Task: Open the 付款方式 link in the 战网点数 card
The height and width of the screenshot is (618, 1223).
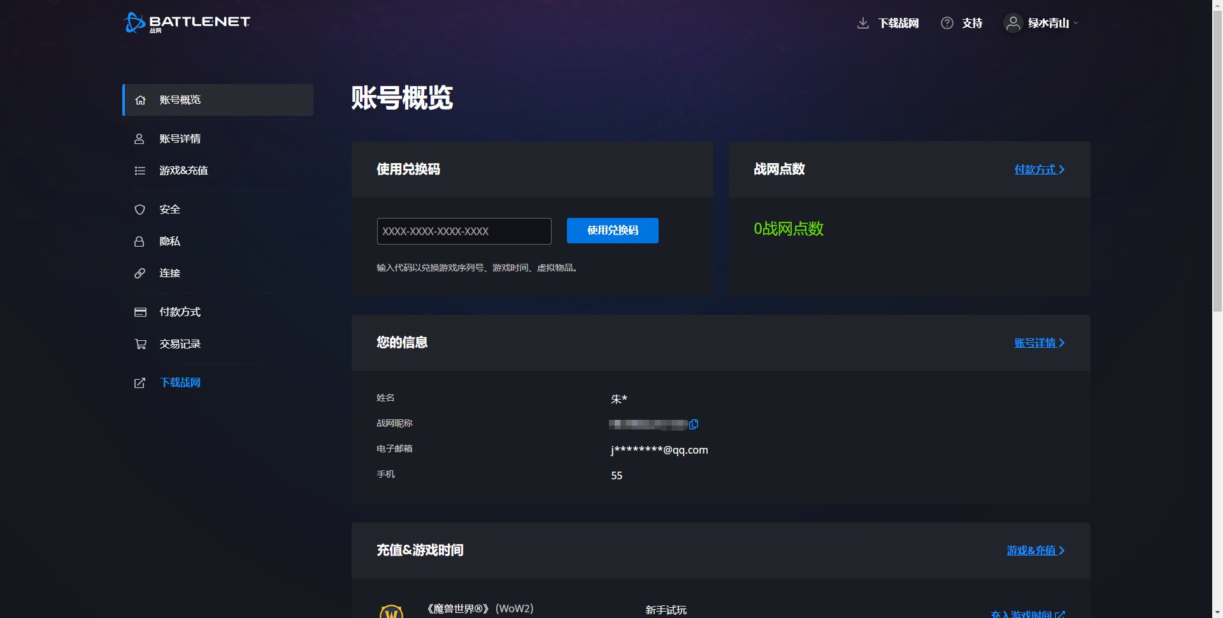Action: point(1040,169)
